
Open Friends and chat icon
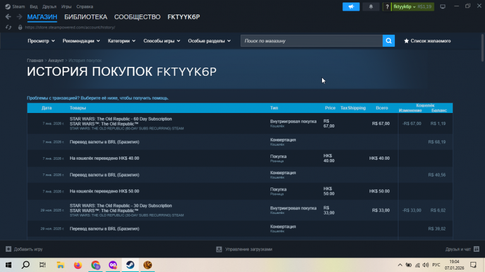477,249
